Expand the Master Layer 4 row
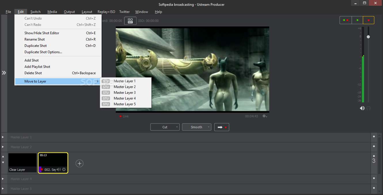Viewport: 383px width, 195px height. click(x=3, y=179)
